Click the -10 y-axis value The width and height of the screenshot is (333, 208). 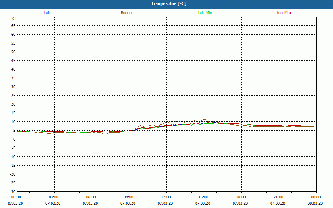coord(13,157)
